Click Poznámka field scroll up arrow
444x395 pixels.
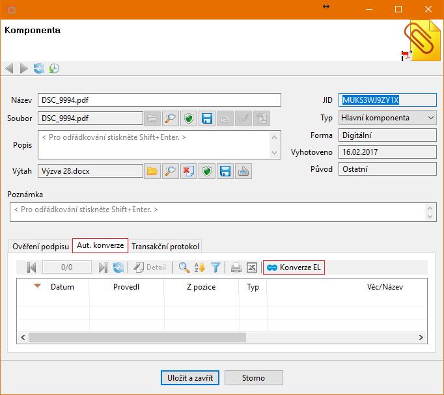pyautogui.click(x=430, y=208)
